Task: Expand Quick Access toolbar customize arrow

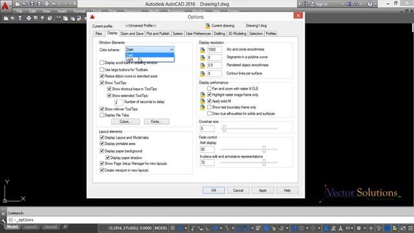Action: 75,4
